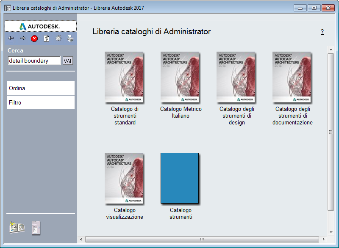Open Catalogo Metrico Italiano cover

click(180, 77)
